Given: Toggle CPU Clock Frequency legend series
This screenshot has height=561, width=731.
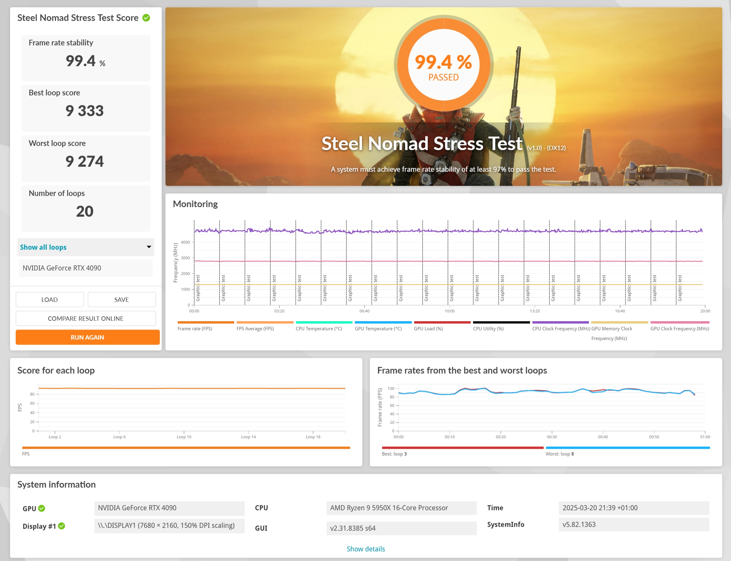Looking at the screenshot, I should (x=561, y=329).
